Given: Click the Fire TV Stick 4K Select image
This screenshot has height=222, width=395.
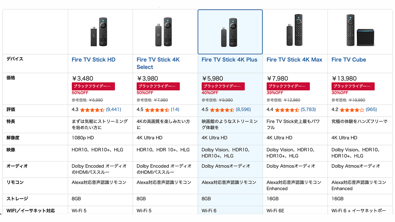Looking at the screenshot, I should (x=165, y=32).
